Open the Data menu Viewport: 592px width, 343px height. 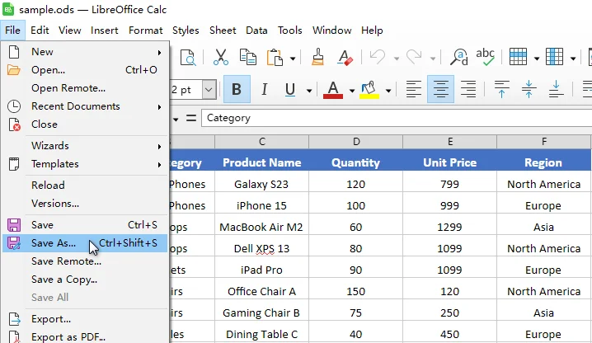click(256, 31)
